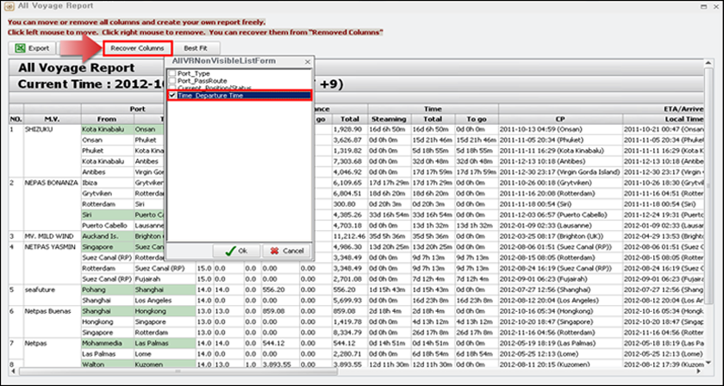Image resolution: width=724 pixels, height=386 pixels.
Task: Click the All Voyage Report window icon
Action: pyautogui.click(x=10, y=7)
